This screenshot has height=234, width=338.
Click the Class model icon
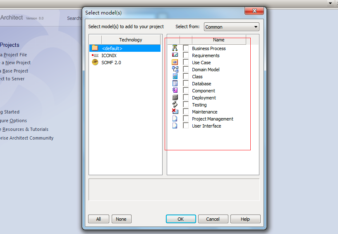tap(175, 76)
